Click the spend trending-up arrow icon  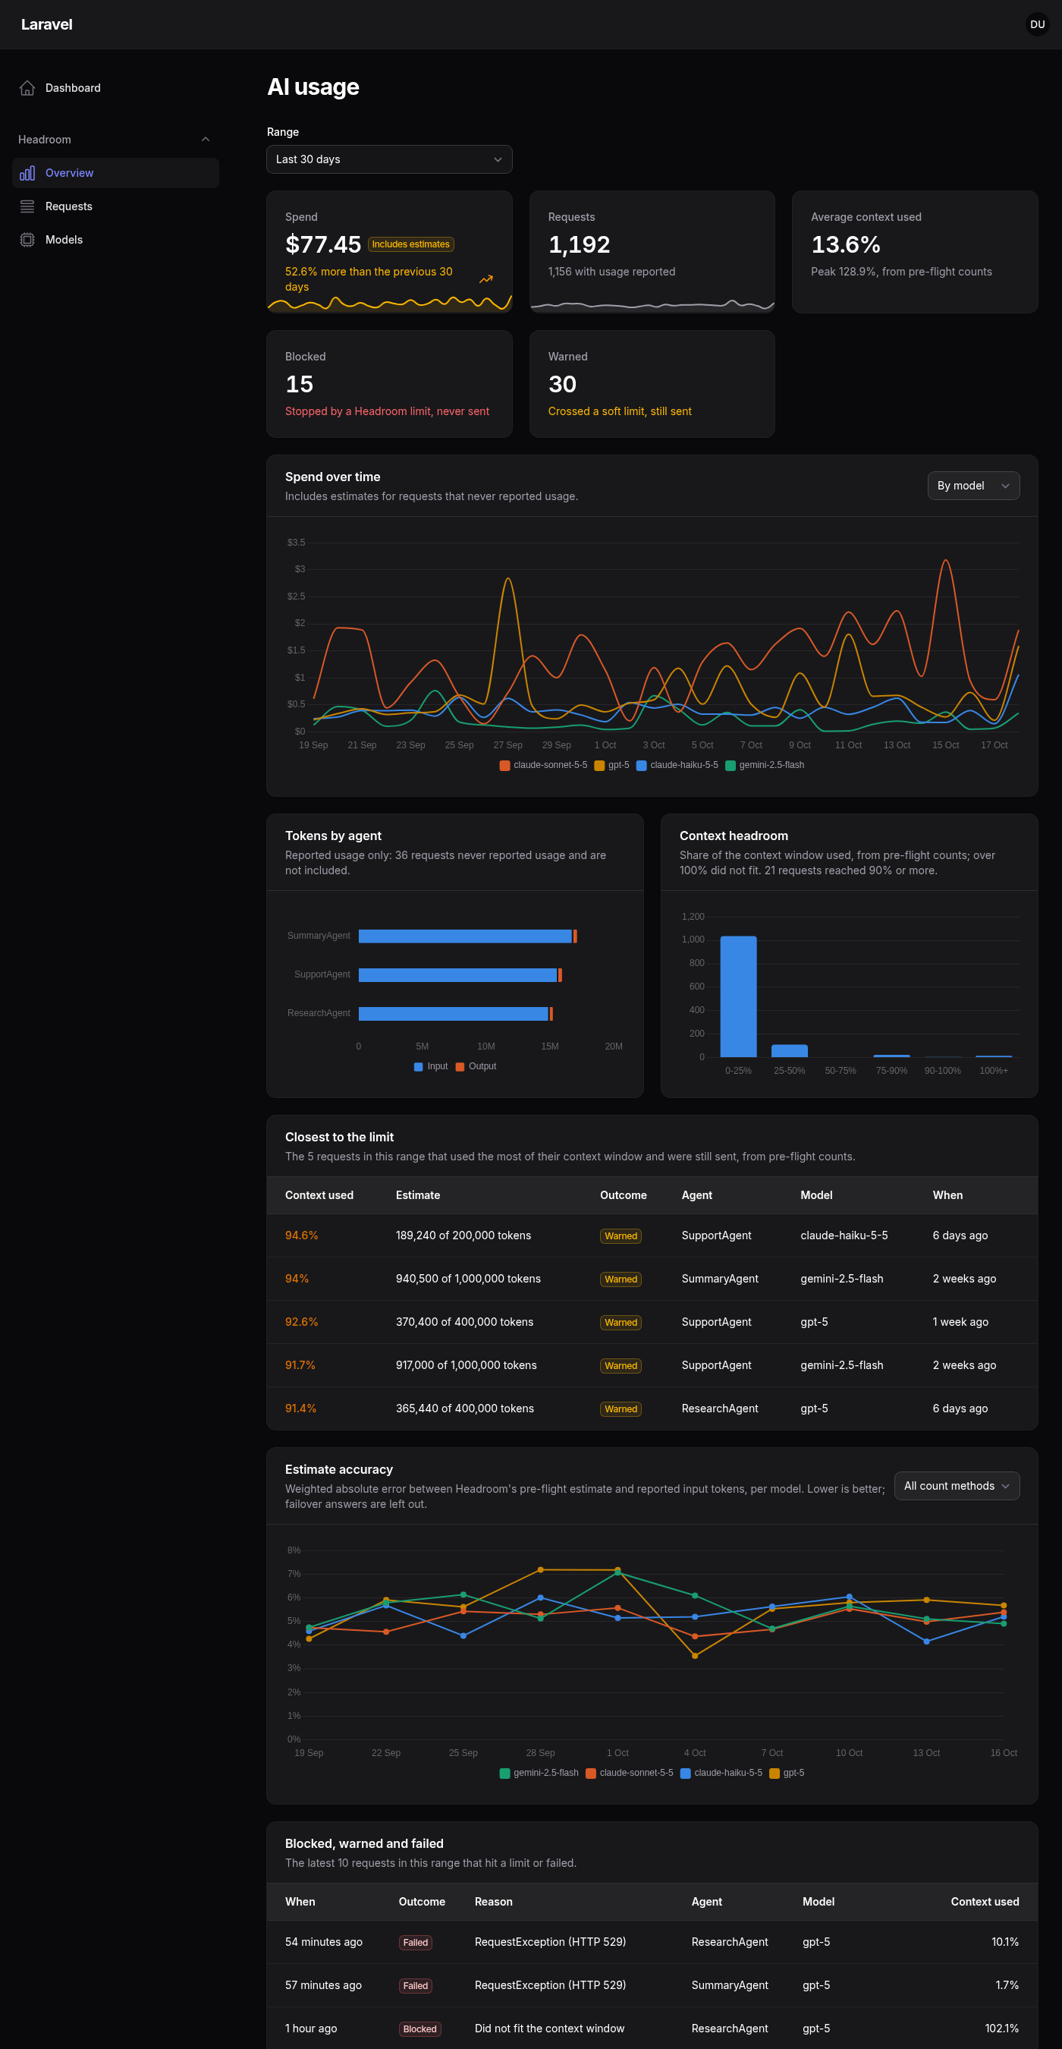[485, 279]
